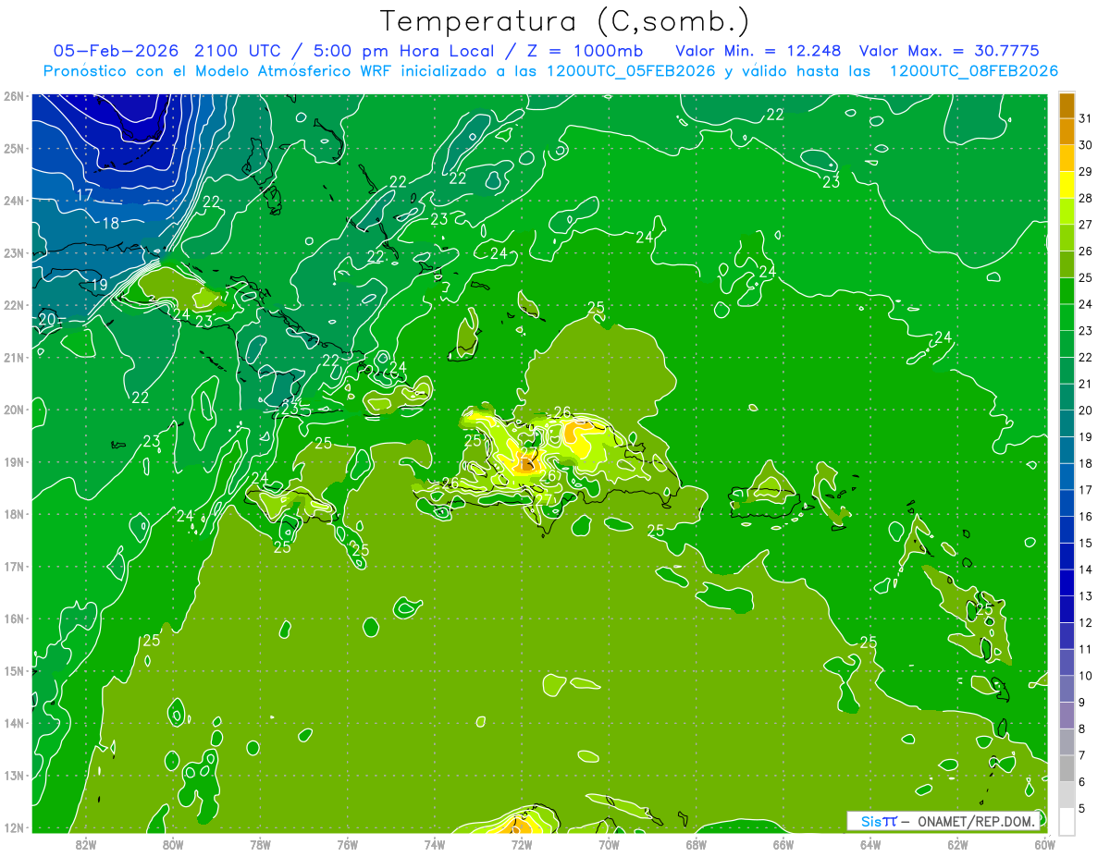Click the '15N' latitude axis label
This screenshot has width=1110, height=857.
tap(13, 671)
